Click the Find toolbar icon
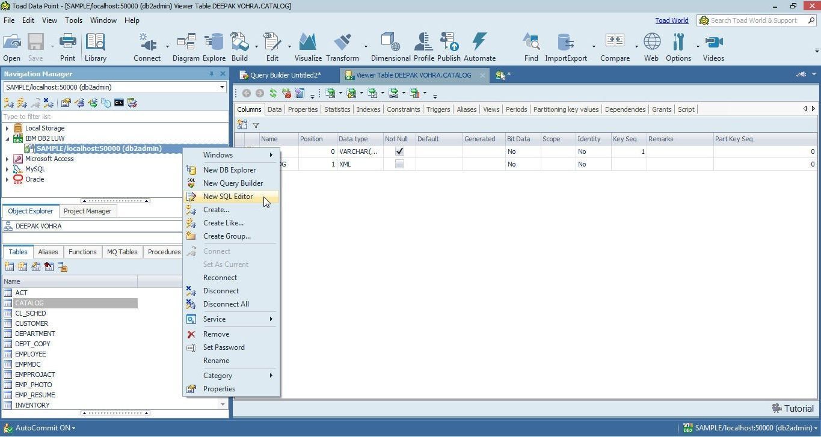The image size is (821, 437). pos(531,47)
